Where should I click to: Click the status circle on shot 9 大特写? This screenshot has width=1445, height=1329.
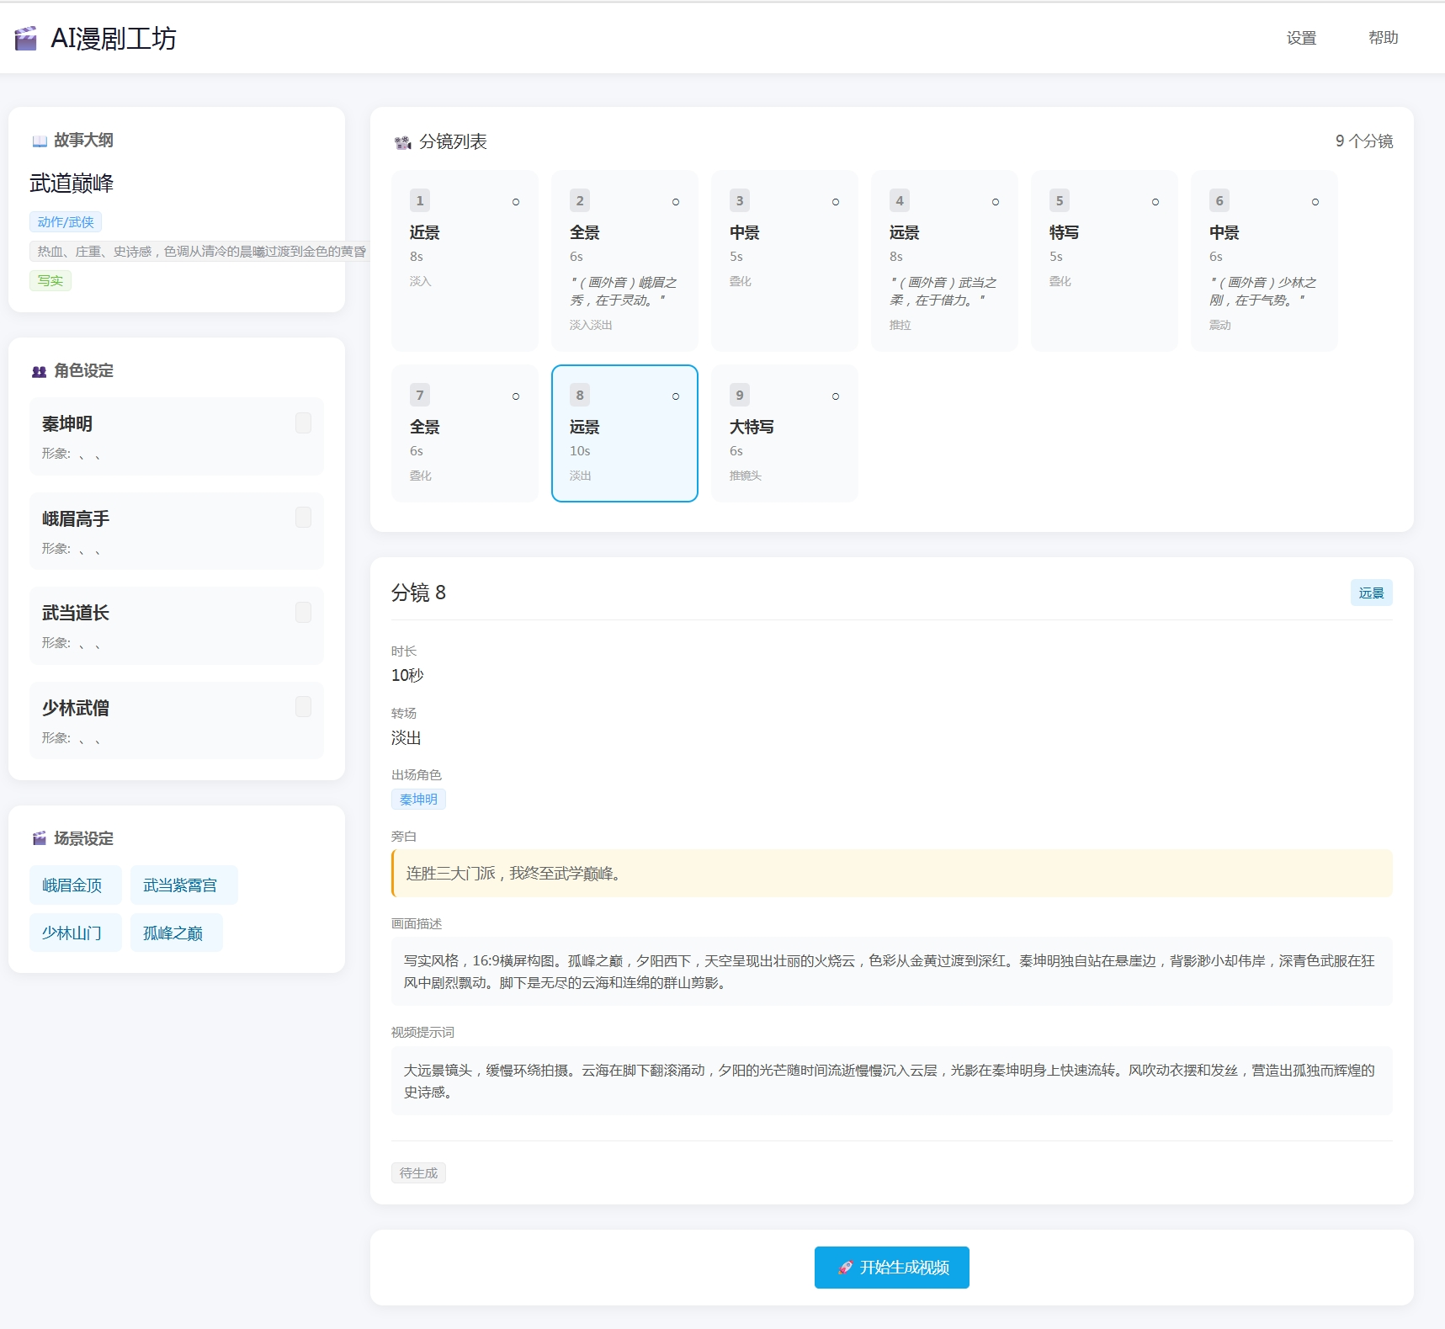click(x=836, y=396)
